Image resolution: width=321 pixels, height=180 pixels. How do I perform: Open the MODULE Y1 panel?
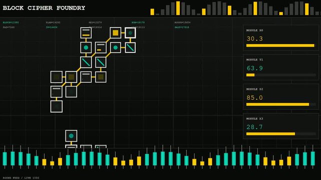tap(280, 67)
